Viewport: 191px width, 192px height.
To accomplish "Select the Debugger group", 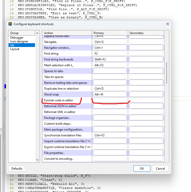I will tap(17, 38).
